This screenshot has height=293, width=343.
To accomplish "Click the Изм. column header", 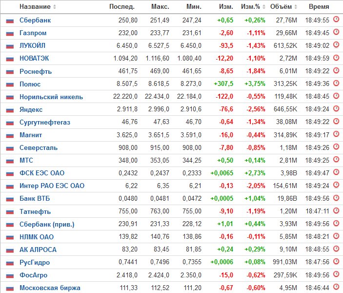I will tap(226, 6).
